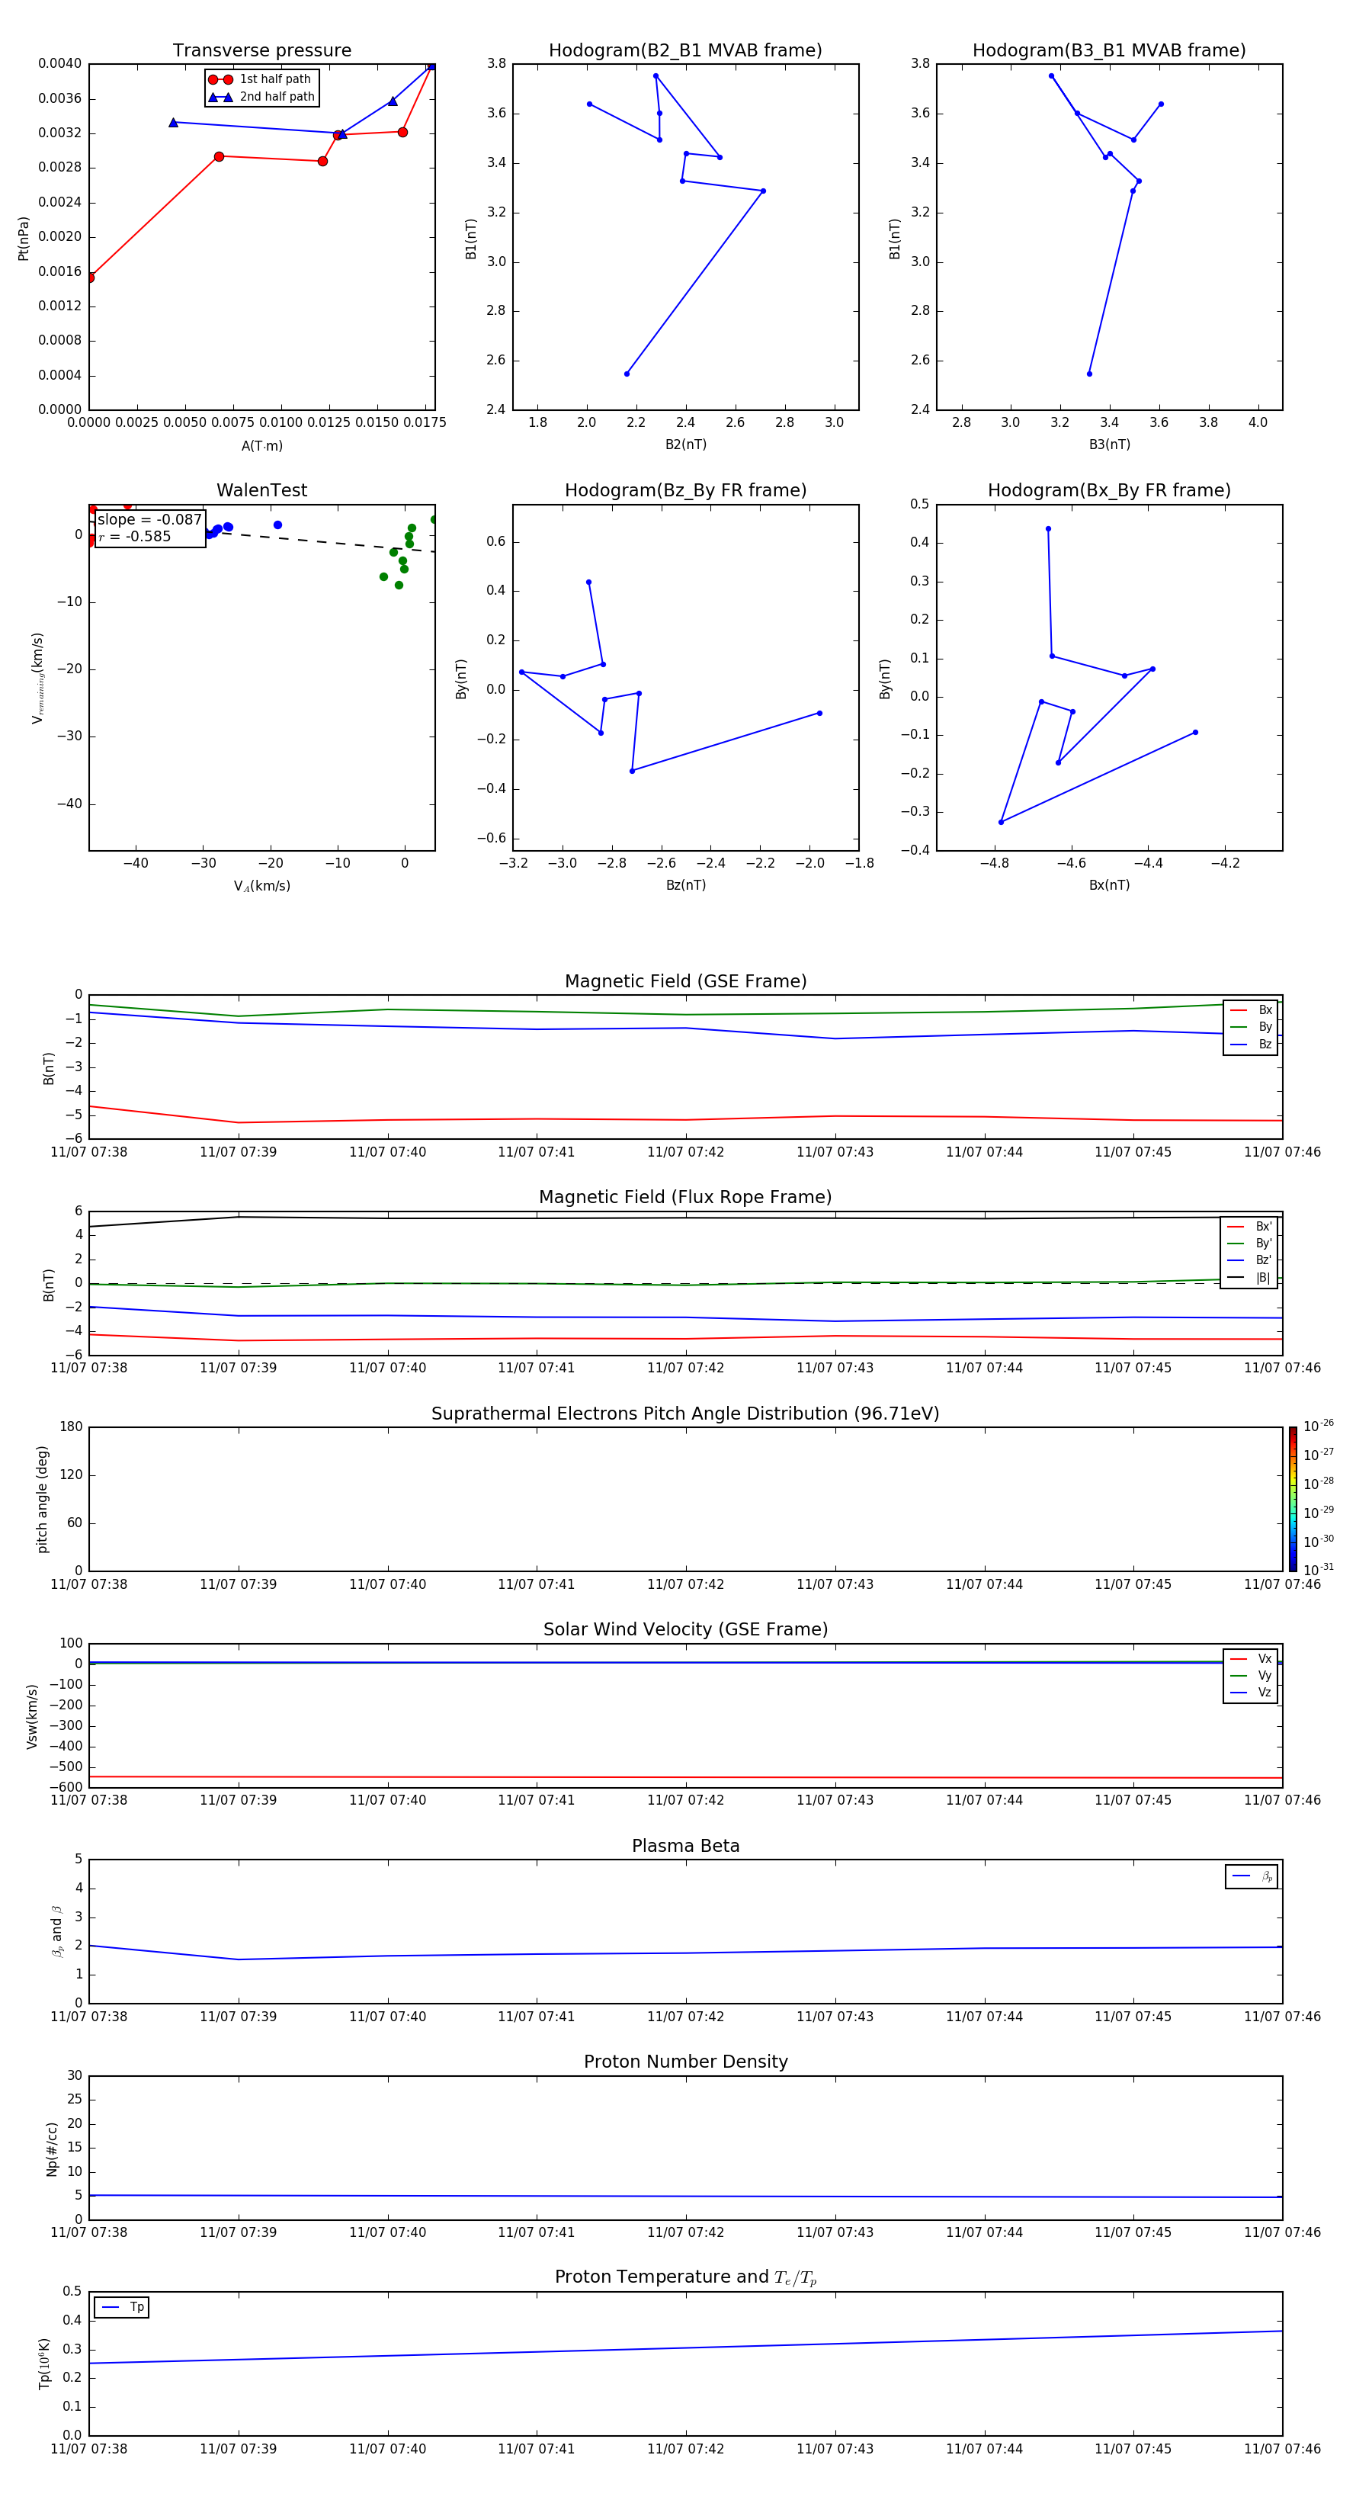Screen dimensions: 1372x2516
Task: Click the 'Hodogram(Bx_By FR frame)' title
Action: click(x=1109, y=490)
